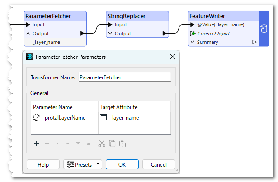Confirm the dialog with OK
The image size is (278, 182).
(122, 164)
